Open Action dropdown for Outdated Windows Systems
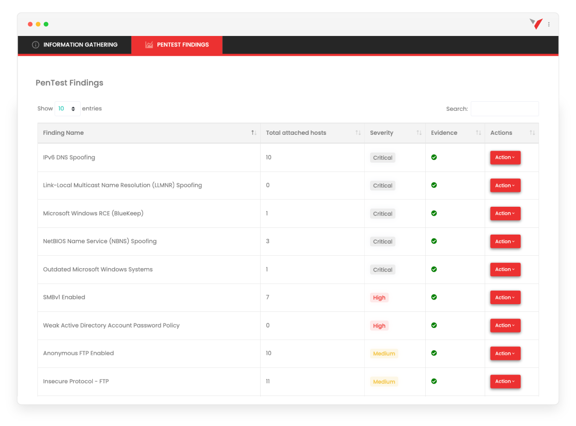 tap(505, 270)
